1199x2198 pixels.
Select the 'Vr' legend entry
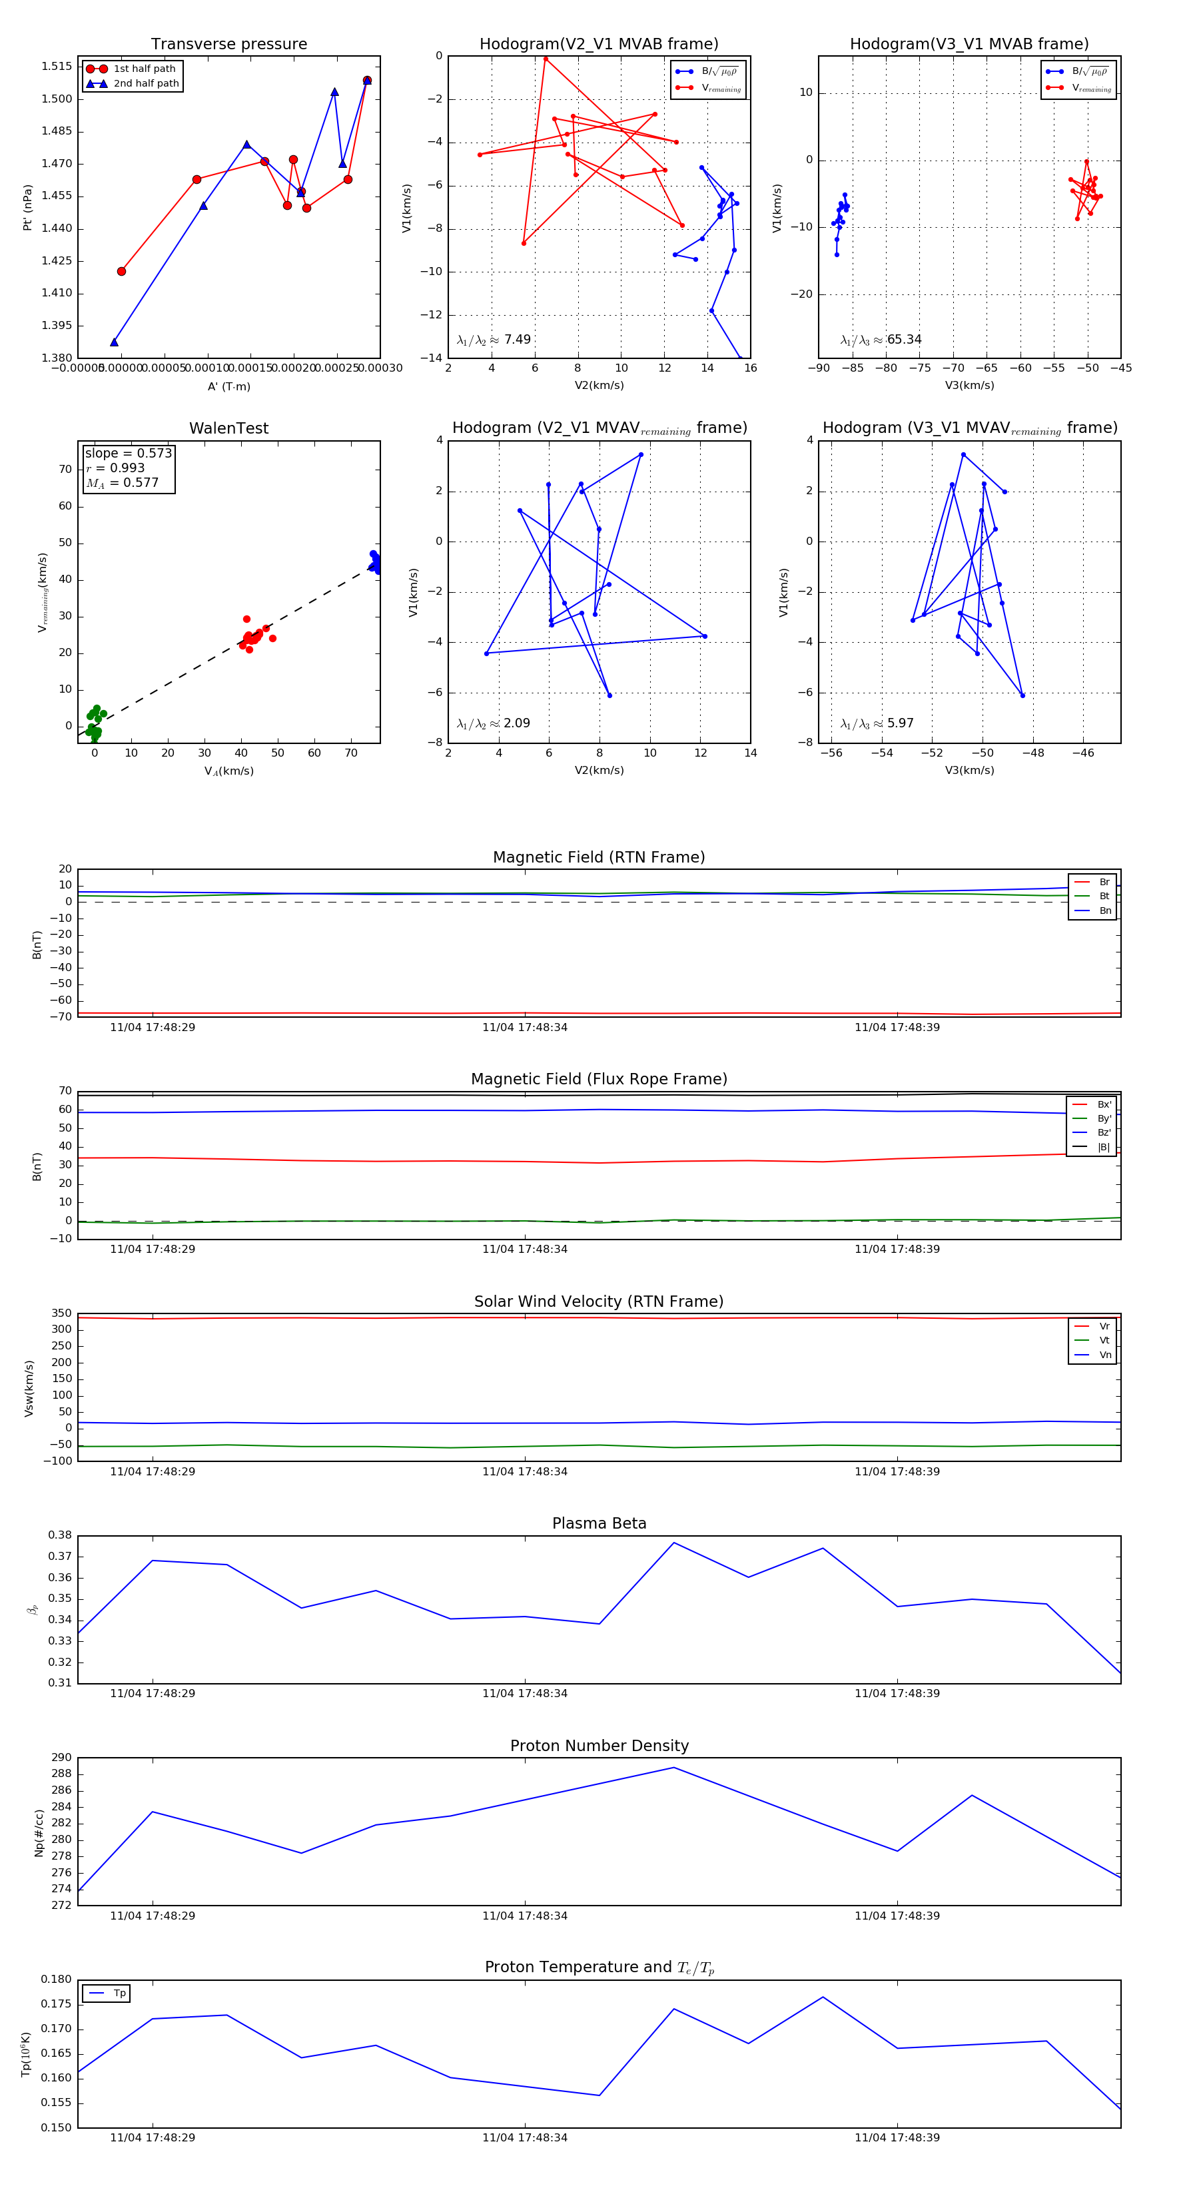point(1092,1327)
